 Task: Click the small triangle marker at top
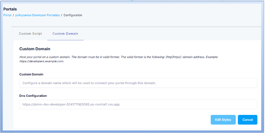tap(132, 1)
